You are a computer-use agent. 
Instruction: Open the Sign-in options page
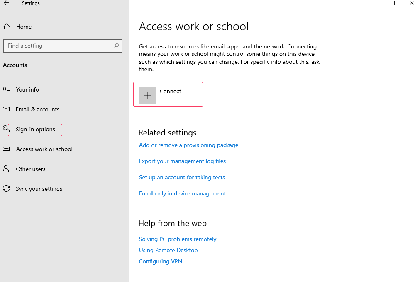(x=35, y=130)
